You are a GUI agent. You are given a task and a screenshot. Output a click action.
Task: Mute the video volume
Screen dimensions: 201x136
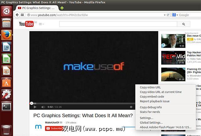[43, 107]
